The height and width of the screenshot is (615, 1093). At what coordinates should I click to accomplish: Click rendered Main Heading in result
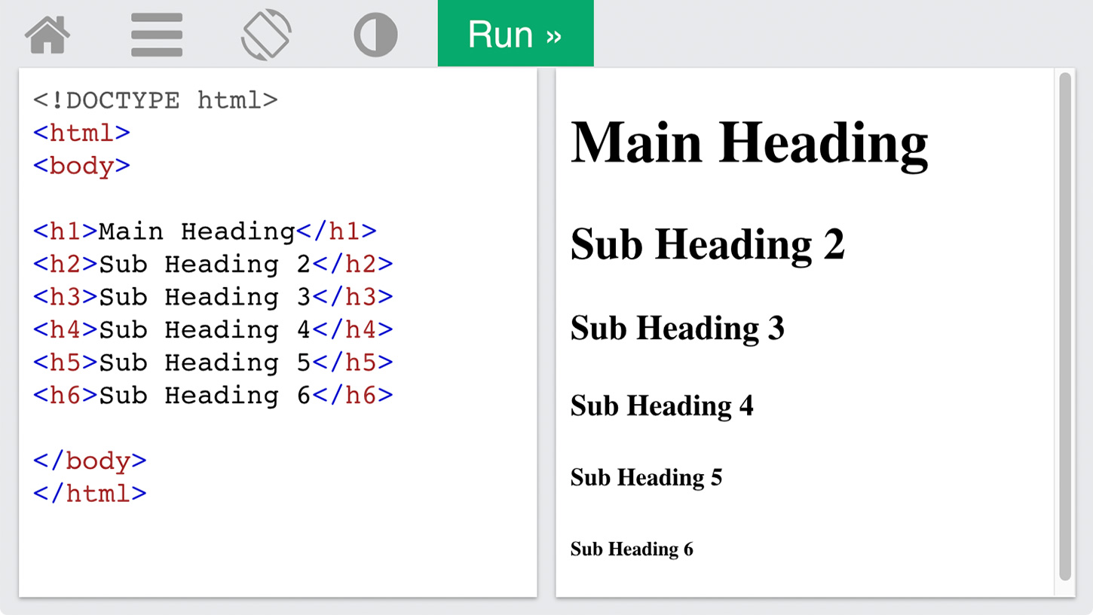[749, 143]
